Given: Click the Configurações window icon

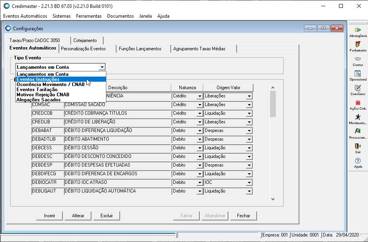Looking at the screenshot, I should (8, 28).
